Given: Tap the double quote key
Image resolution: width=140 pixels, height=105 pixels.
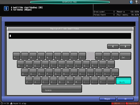Looking at the screenshot, I should [x=25, y=56].
